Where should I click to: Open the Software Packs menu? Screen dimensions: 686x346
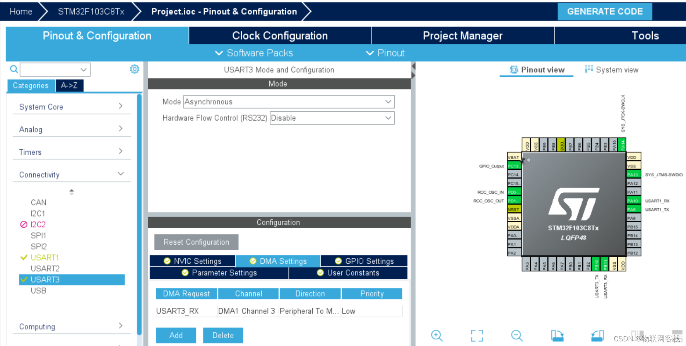pos(254,53)
